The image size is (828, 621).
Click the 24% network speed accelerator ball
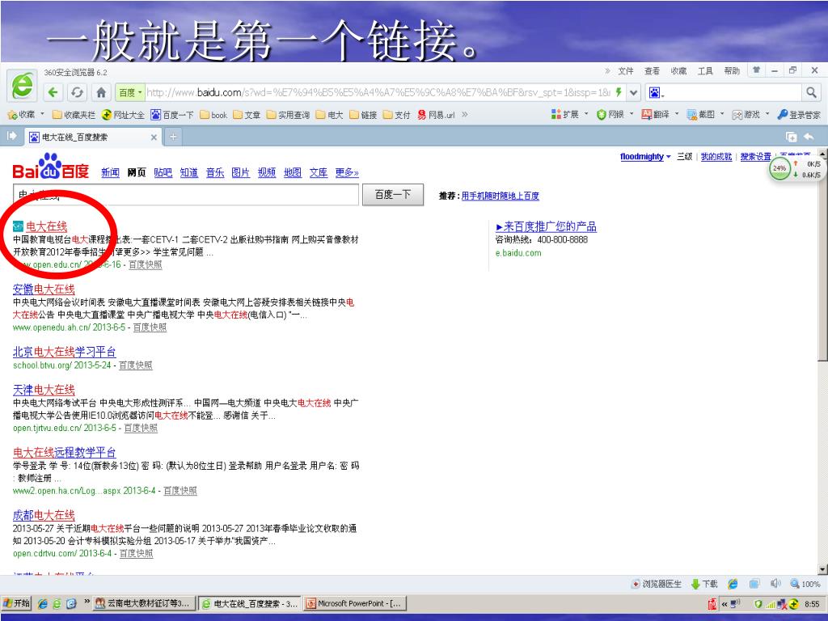point(779,169)
